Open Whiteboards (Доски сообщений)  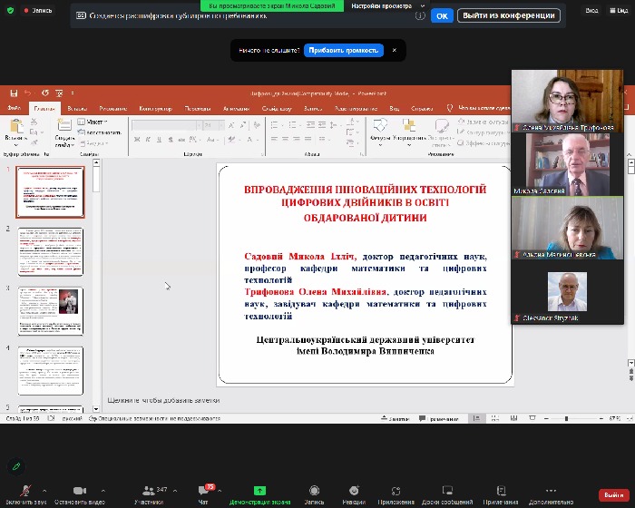click(447, 491)
